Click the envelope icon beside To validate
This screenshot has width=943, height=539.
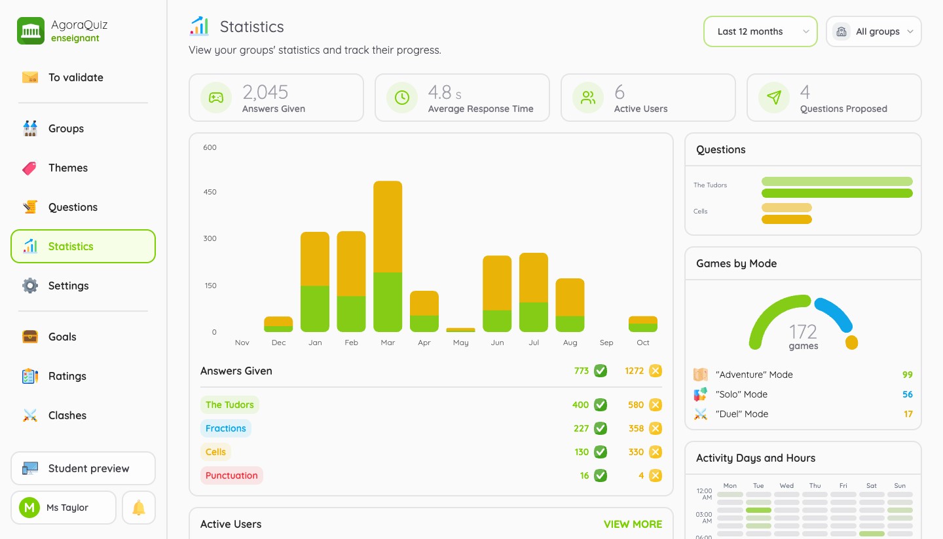pyautogui.click(x=30, y=77)
